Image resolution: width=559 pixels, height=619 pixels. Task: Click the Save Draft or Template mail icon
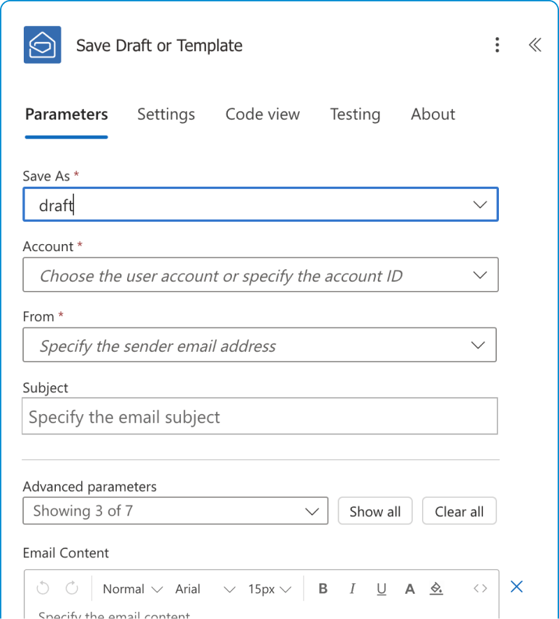tap(42, 45)
